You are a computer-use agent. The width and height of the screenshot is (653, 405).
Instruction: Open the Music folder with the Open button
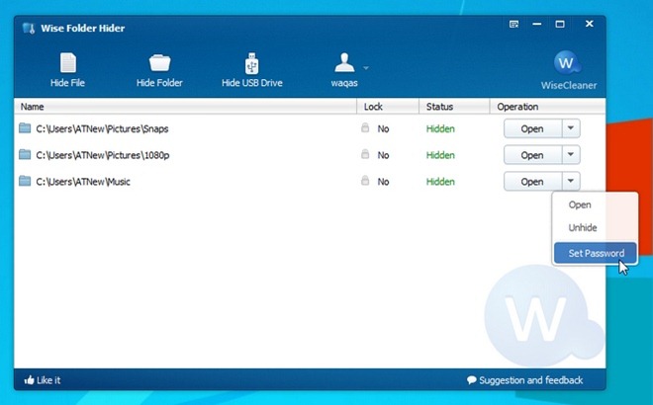[532, 182]
